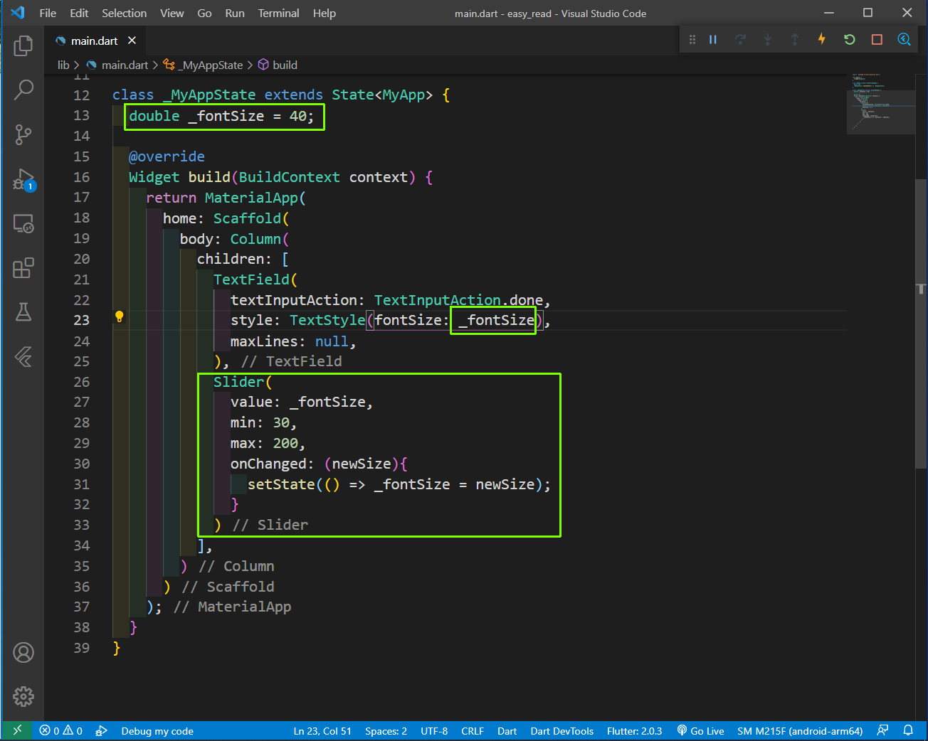Click 'Slider(' on line 26
This screenshot has width=928, height=741.
(x=243, y=382)
